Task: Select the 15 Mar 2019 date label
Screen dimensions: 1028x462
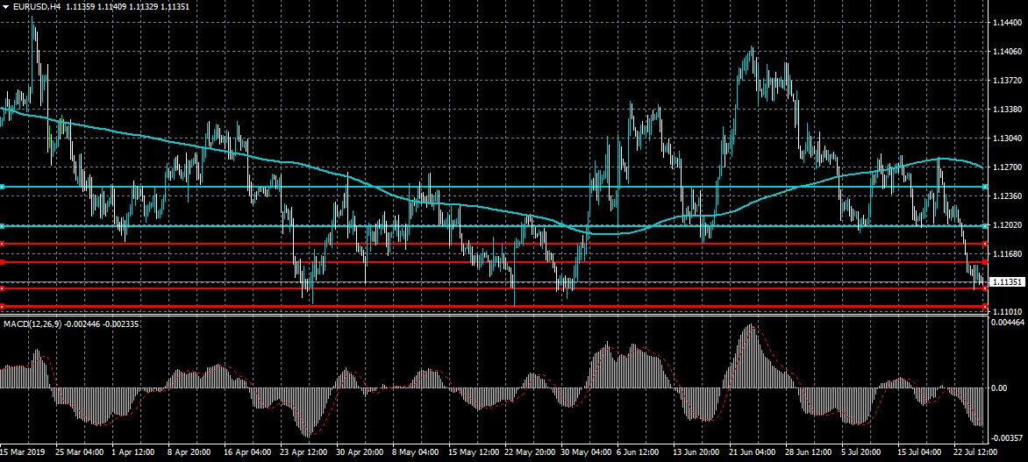Action: (x=25, y=452)
